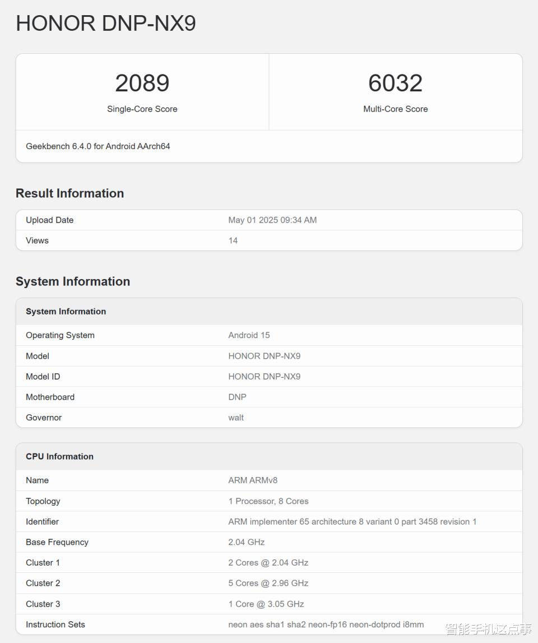Click the Cluster 3 frequency 3.05 GHz value
The width and height of the screenshot is (538, 643).
(266, 604)
